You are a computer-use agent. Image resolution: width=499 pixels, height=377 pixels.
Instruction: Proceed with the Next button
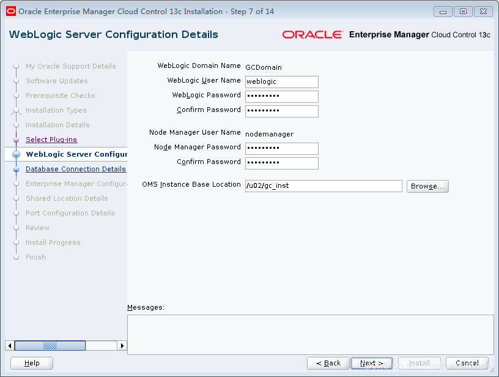pos(372,363)
